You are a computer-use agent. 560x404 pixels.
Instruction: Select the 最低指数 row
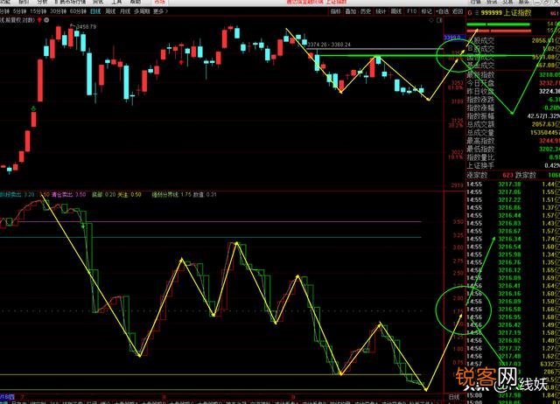pos(514,149)
